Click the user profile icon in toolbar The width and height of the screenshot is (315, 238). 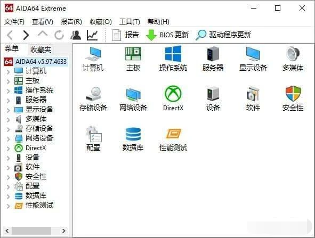coord(76,35)
